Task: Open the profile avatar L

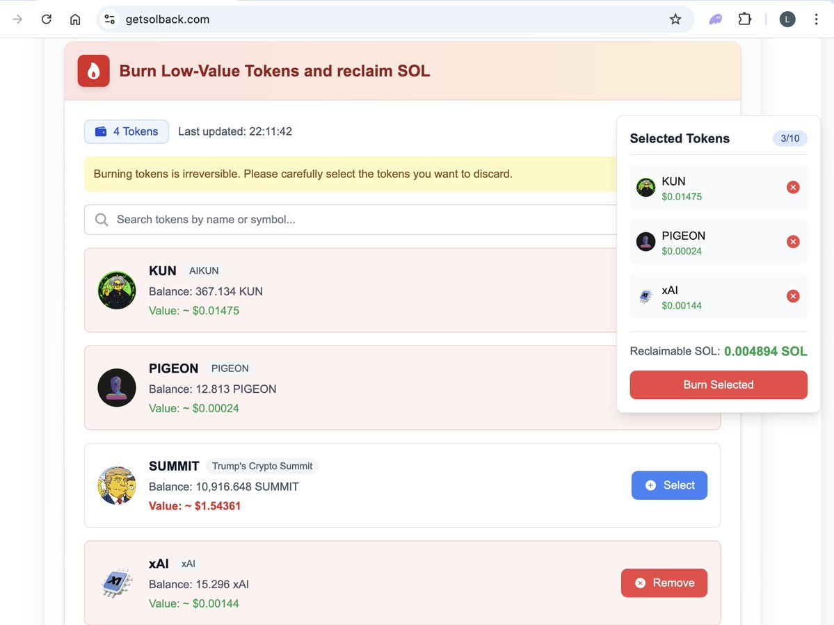Action: tap(787, 19)
